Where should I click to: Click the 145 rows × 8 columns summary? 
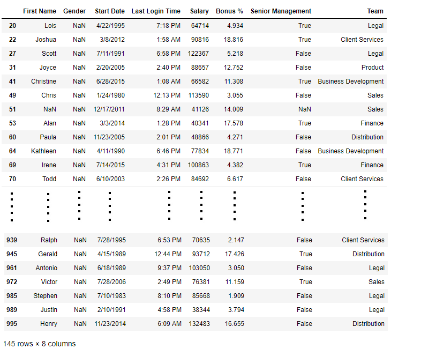click(x=40, y=344)
